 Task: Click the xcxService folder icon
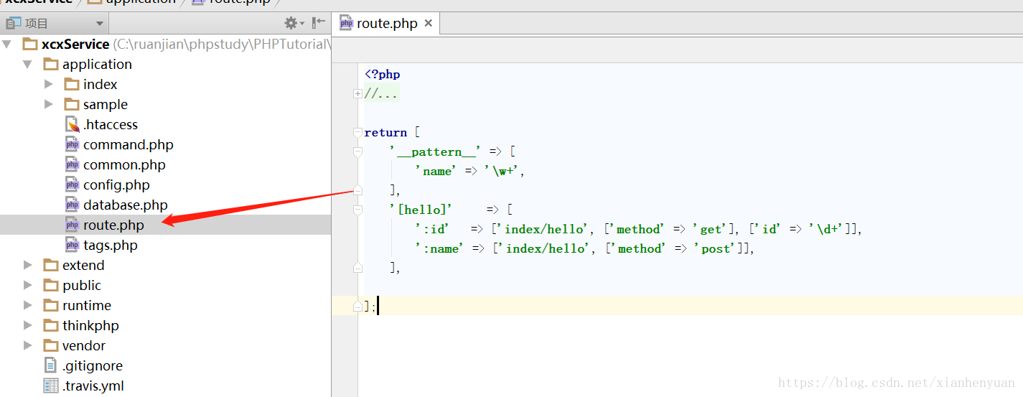30,44
